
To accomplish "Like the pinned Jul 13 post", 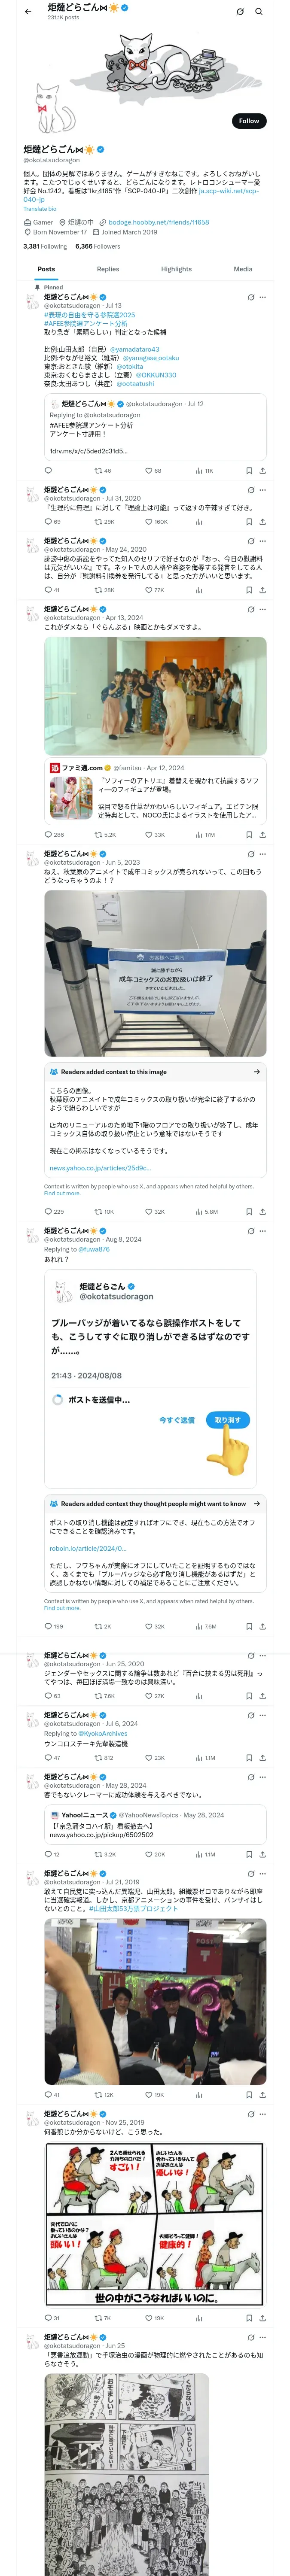I will pyautogui.click(x=148, y=470).
